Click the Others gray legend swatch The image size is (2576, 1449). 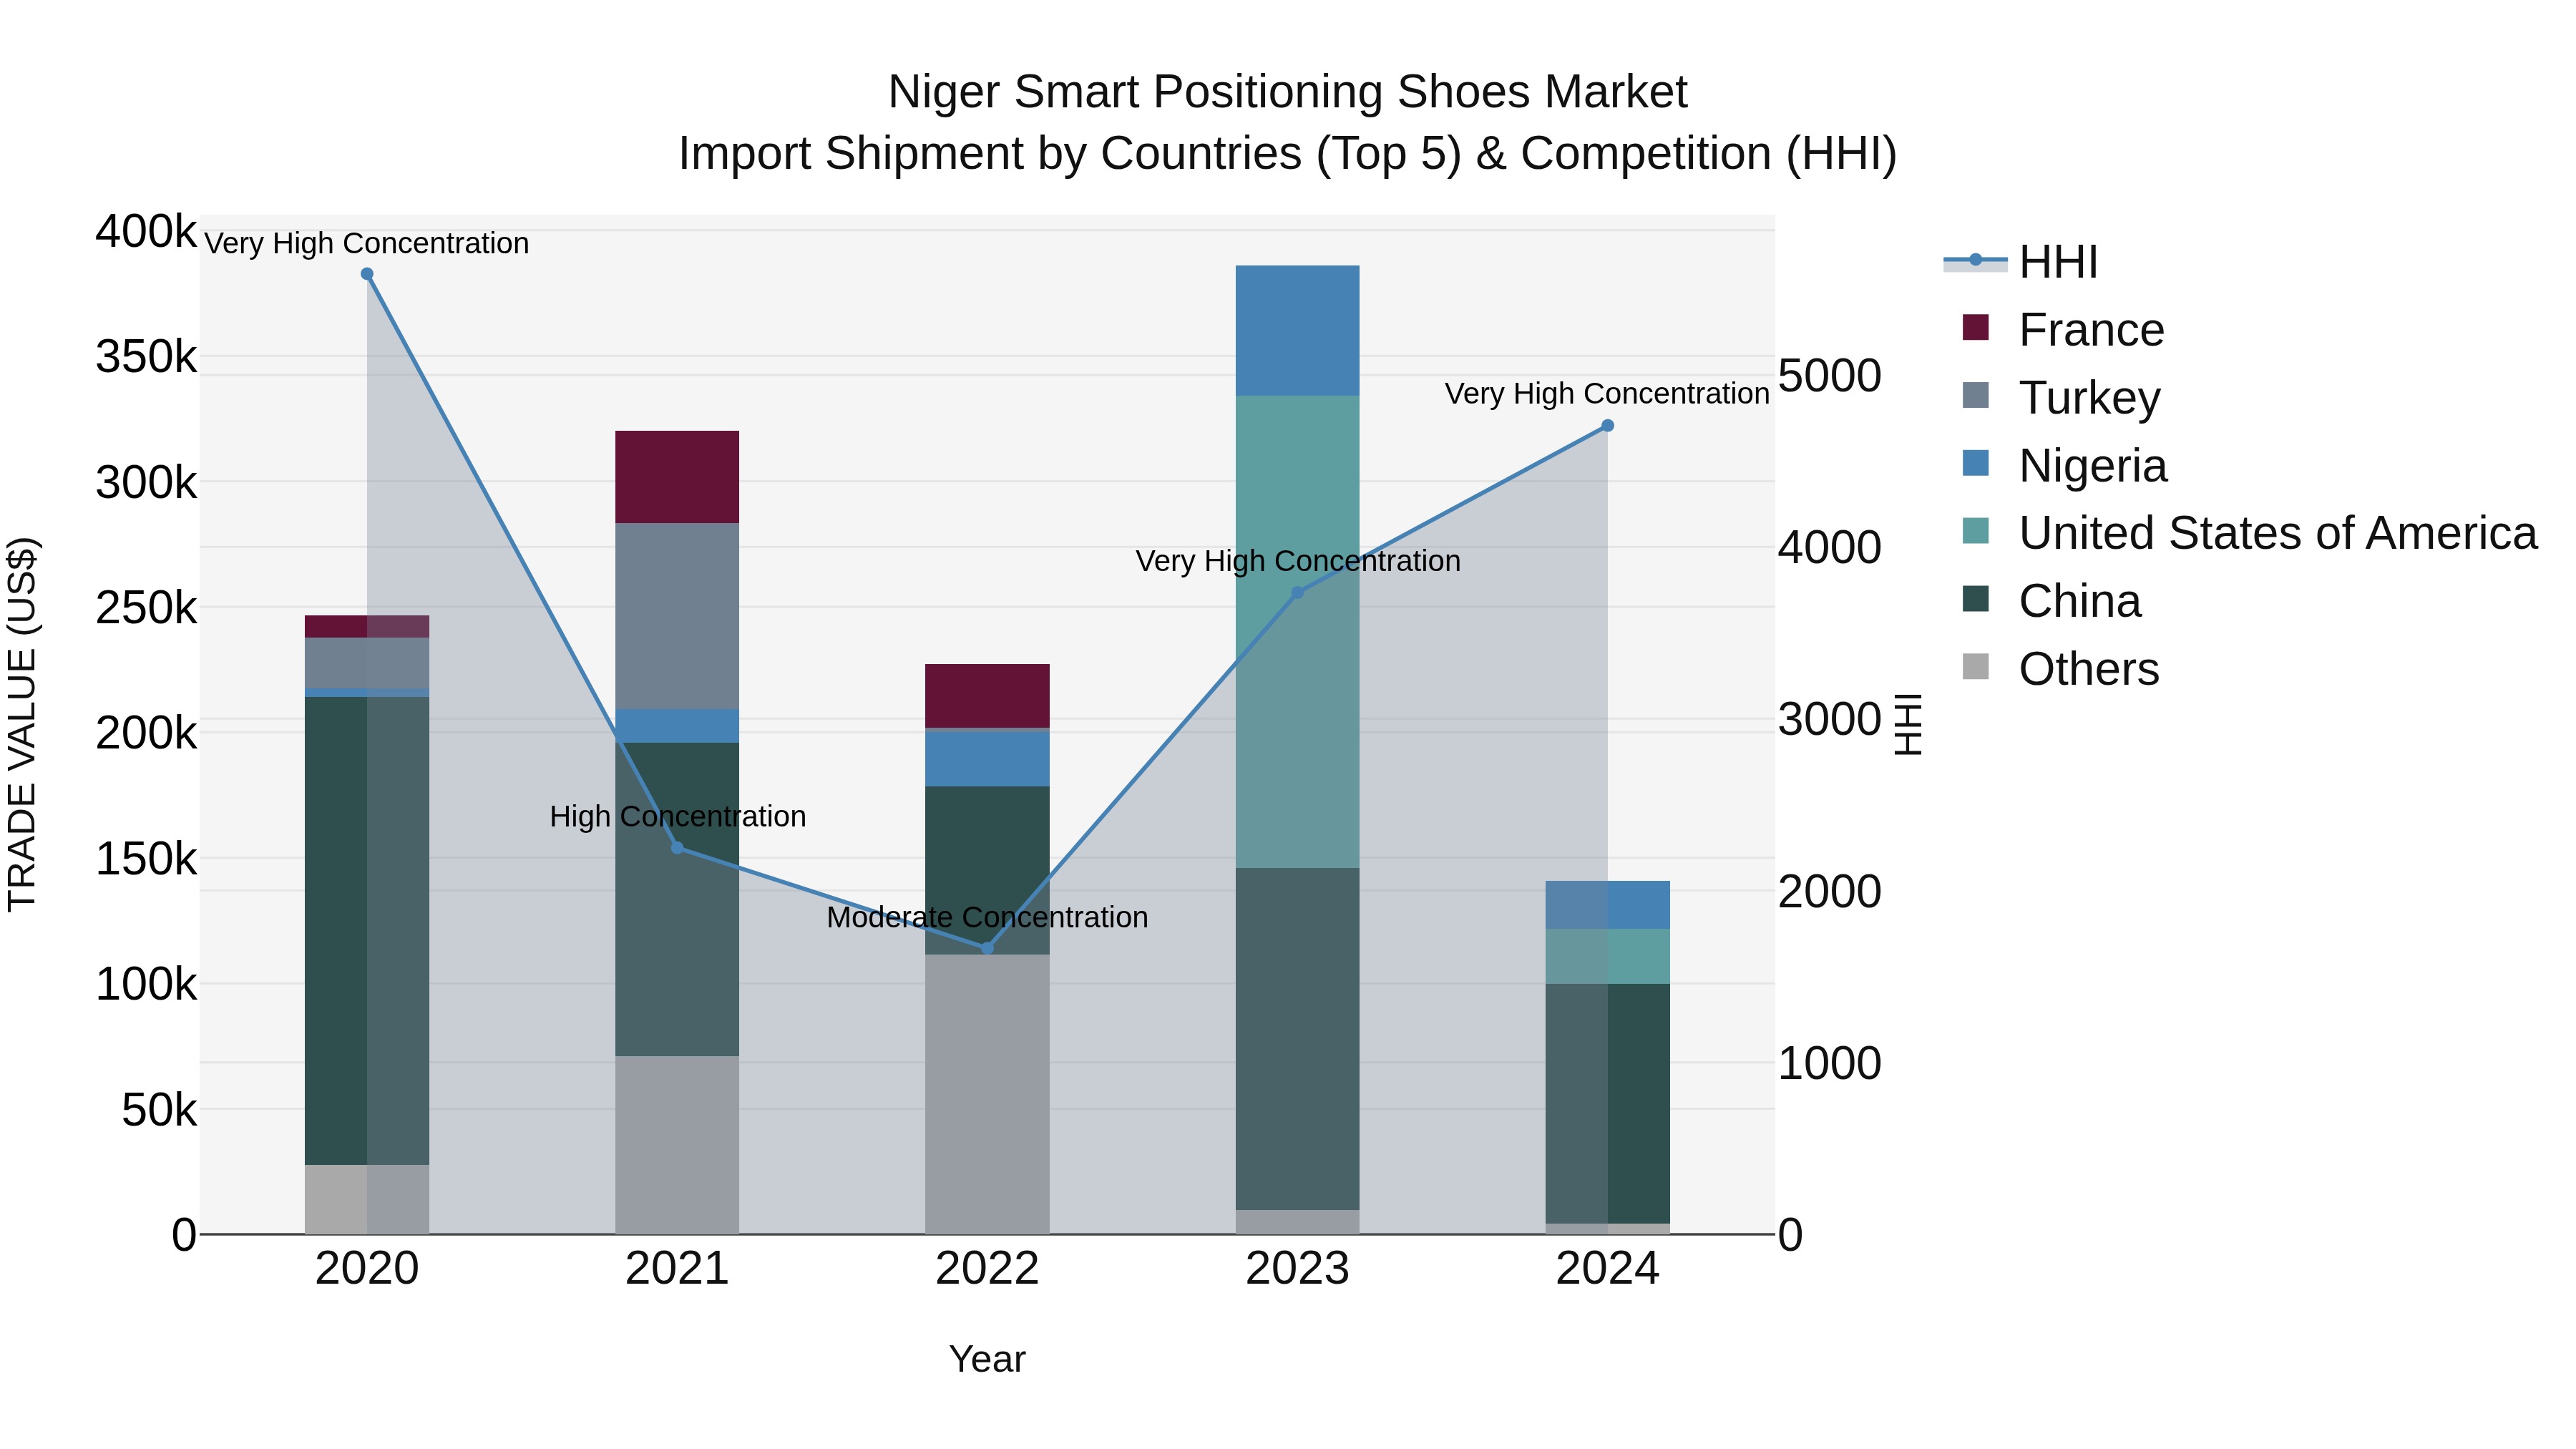pos(1976,666)
